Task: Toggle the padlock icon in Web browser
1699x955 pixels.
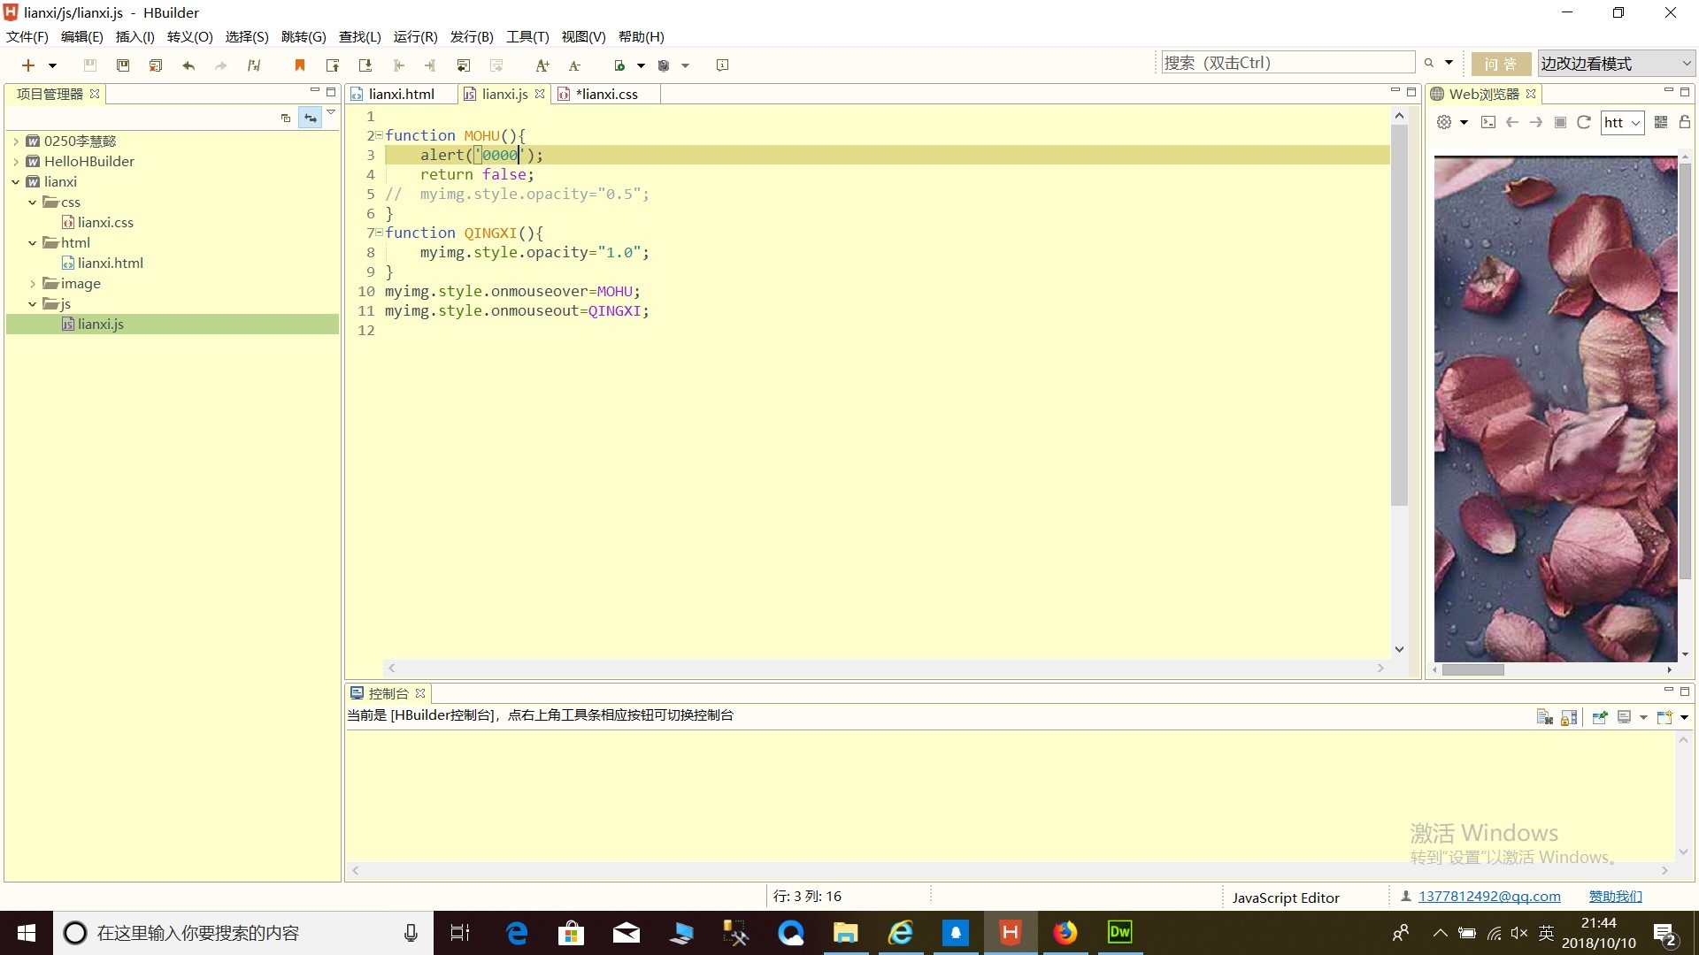Action: point(1685,122)
